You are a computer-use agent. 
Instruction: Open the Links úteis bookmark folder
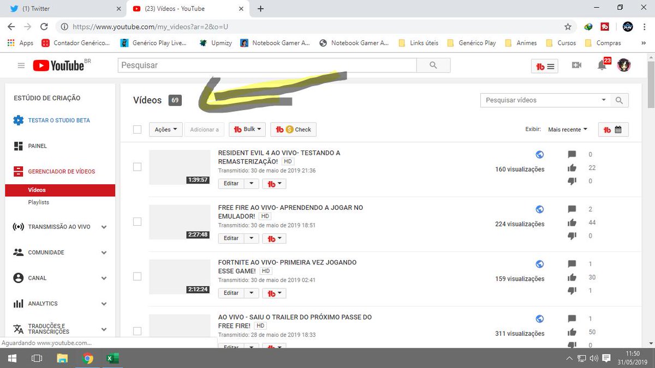pyautogui.click(x=419, y=43)
